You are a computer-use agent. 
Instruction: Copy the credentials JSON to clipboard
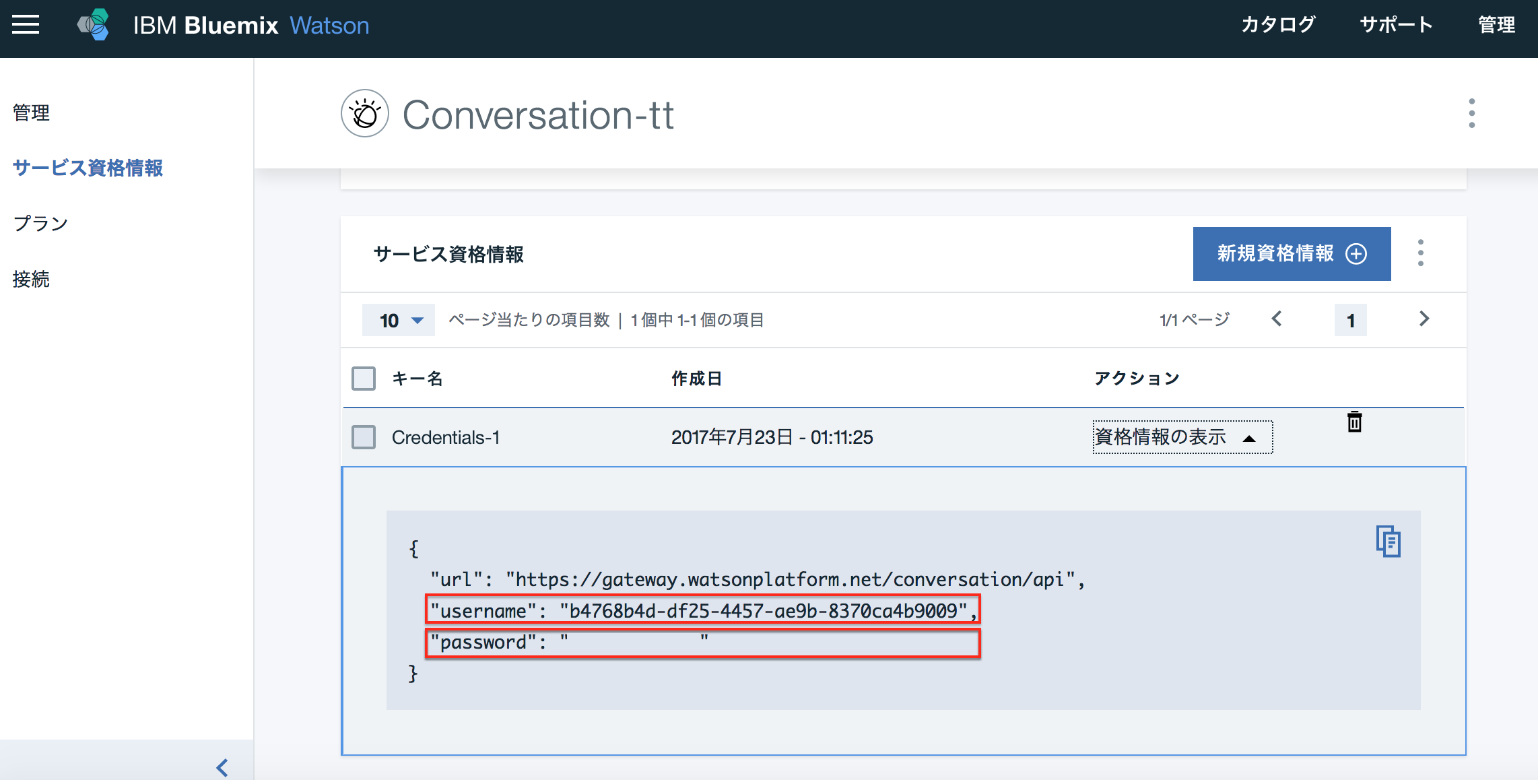(1389, 542)
